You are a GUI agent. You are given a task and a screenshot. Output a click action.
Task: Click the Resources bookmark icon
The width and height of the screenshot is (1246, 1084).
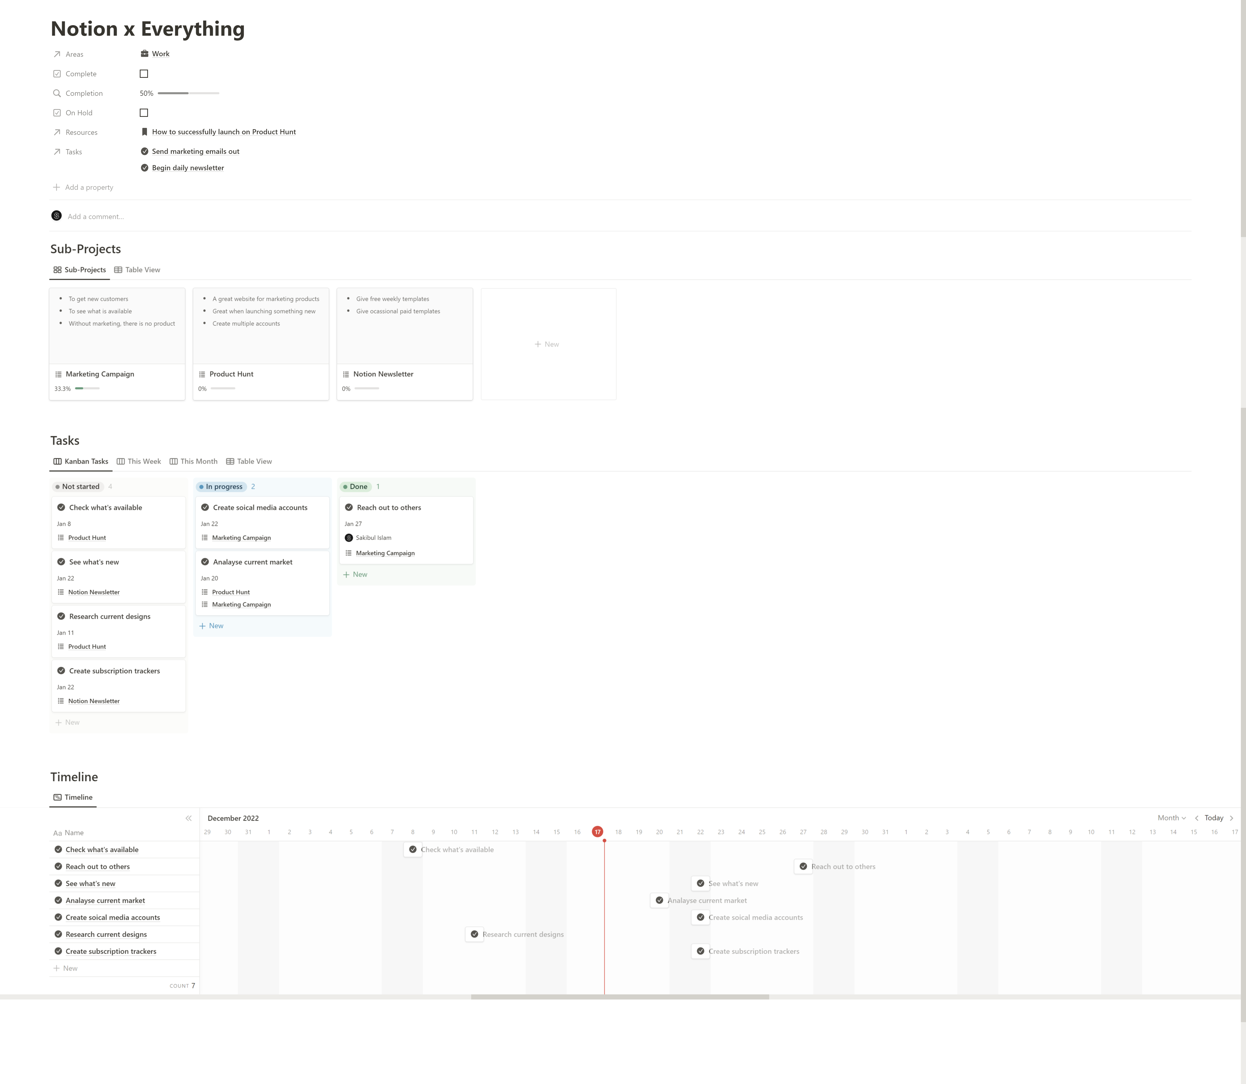coord(145,132)
